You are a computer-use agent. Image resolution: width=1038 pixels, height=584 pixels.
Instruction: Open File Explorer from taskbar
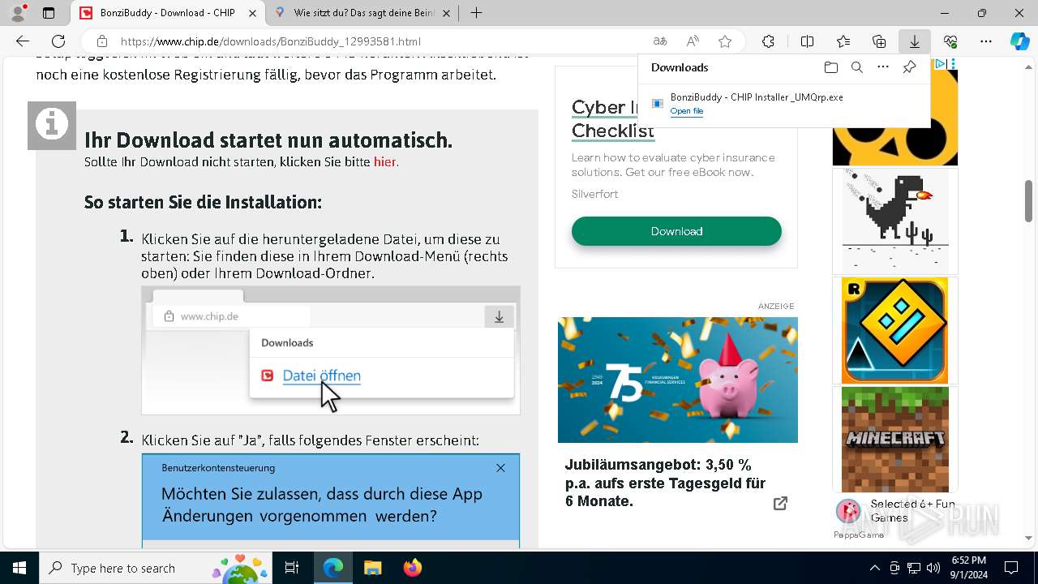(x=372, y=568)
